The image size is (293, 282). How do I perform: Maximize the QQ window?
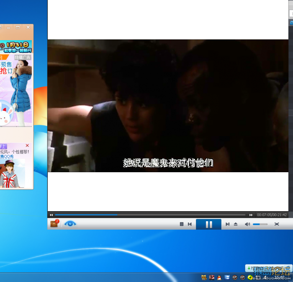click(x=18, y=27)
